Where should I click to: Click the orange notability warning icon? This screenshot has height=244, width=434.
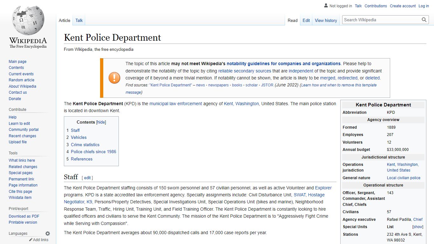[114, 78]
